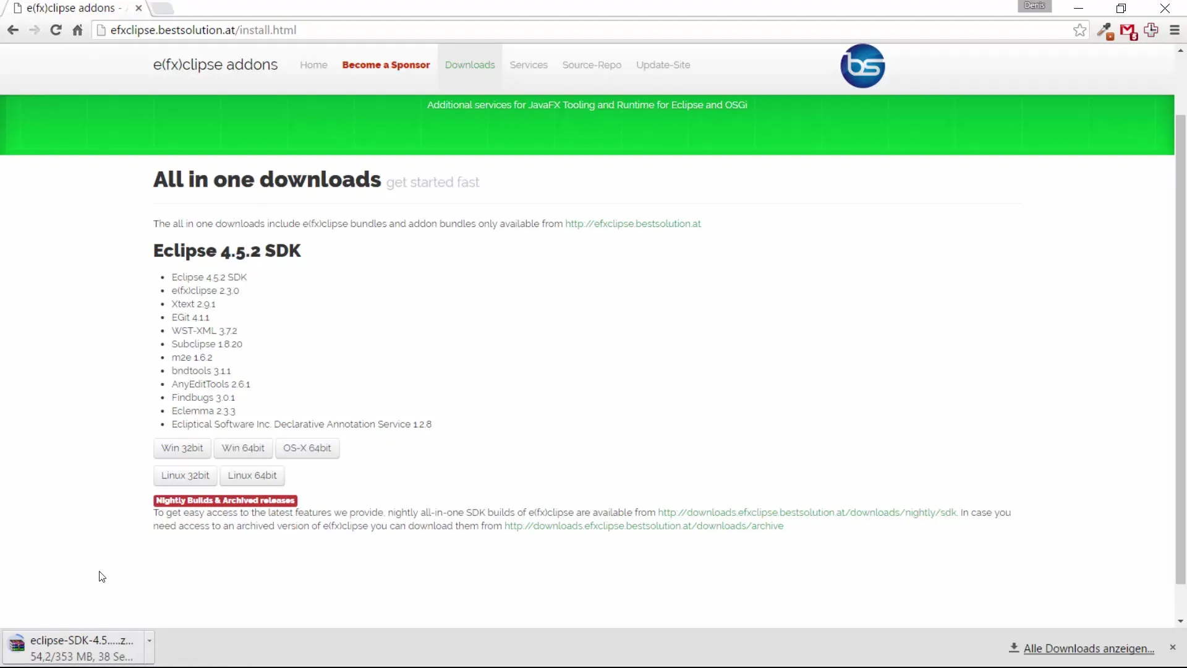1187x668 pixels.
Task: Click the WST-XML 3.7.2 list item
Action: click(204, 331)
